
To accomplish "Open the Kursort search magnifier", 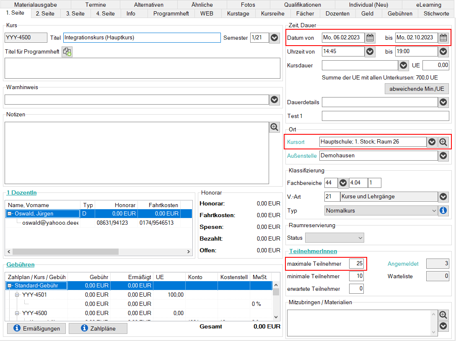I will tap(443, 142).
